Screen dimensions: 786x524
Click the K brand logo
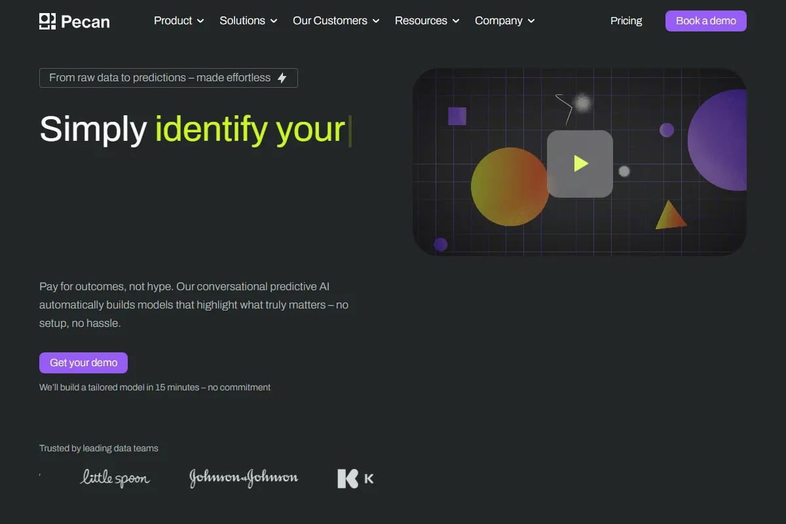(355, 478)
